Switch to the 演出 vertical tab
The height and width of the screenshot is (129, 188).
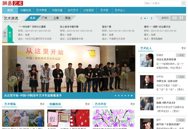click(5, 34)
